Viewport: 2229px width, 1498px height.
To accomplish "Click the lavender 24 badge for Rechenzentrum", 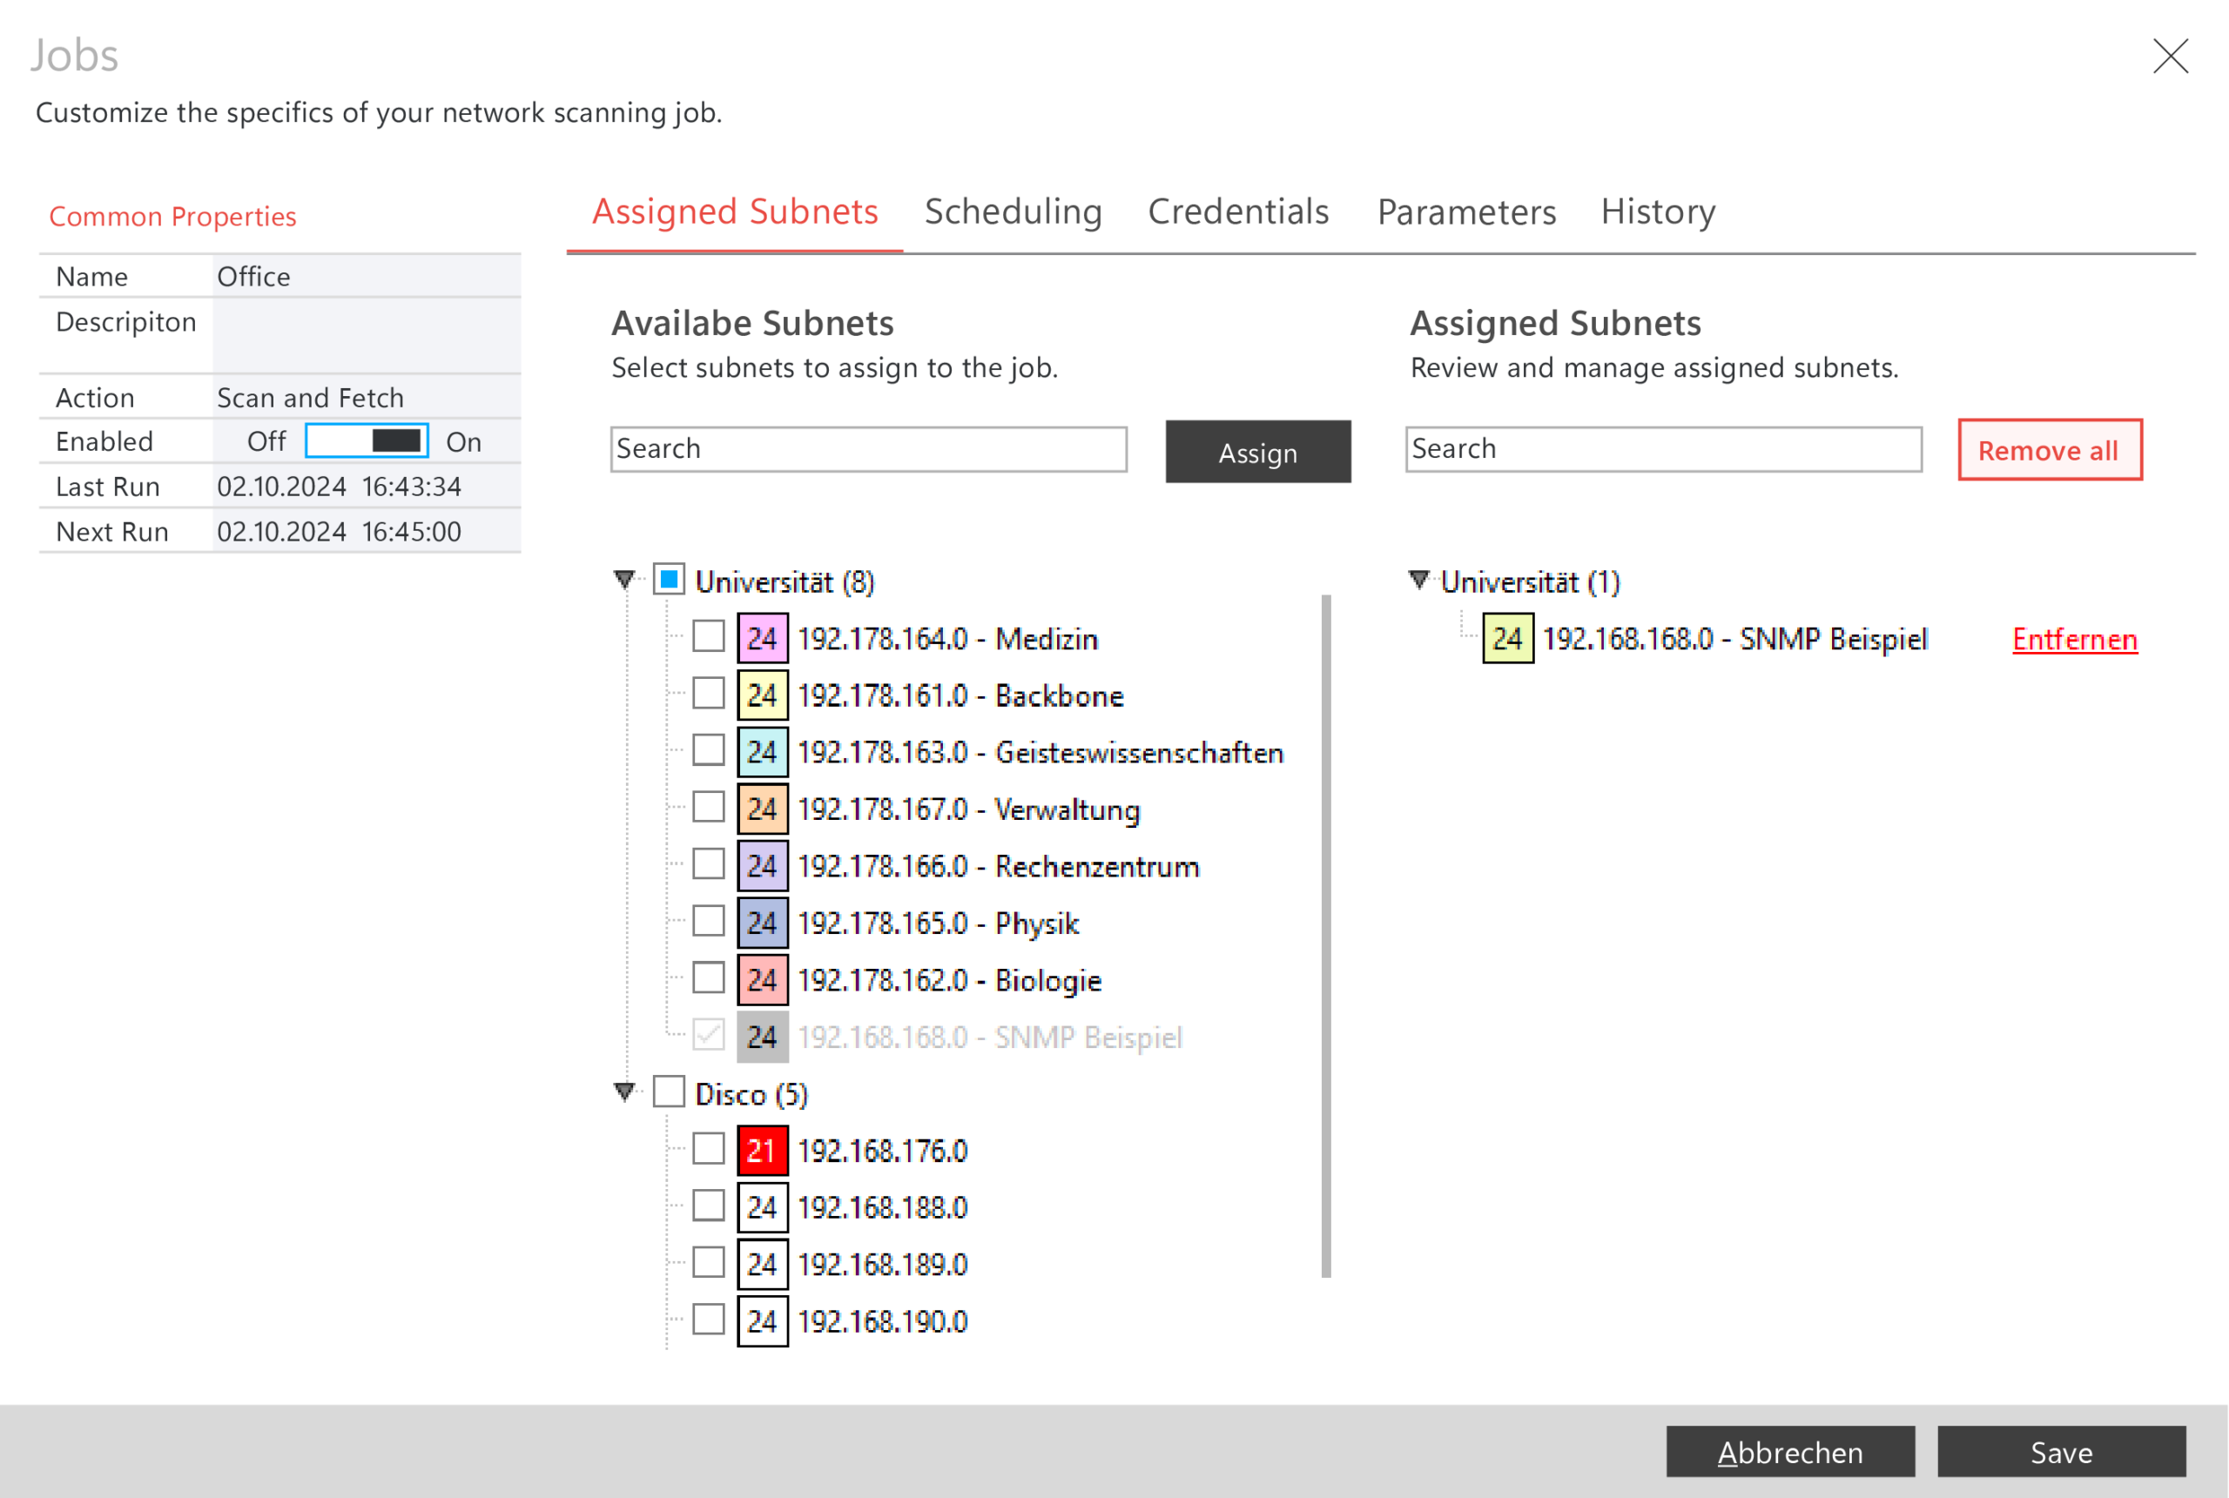I will coord(763,865).
